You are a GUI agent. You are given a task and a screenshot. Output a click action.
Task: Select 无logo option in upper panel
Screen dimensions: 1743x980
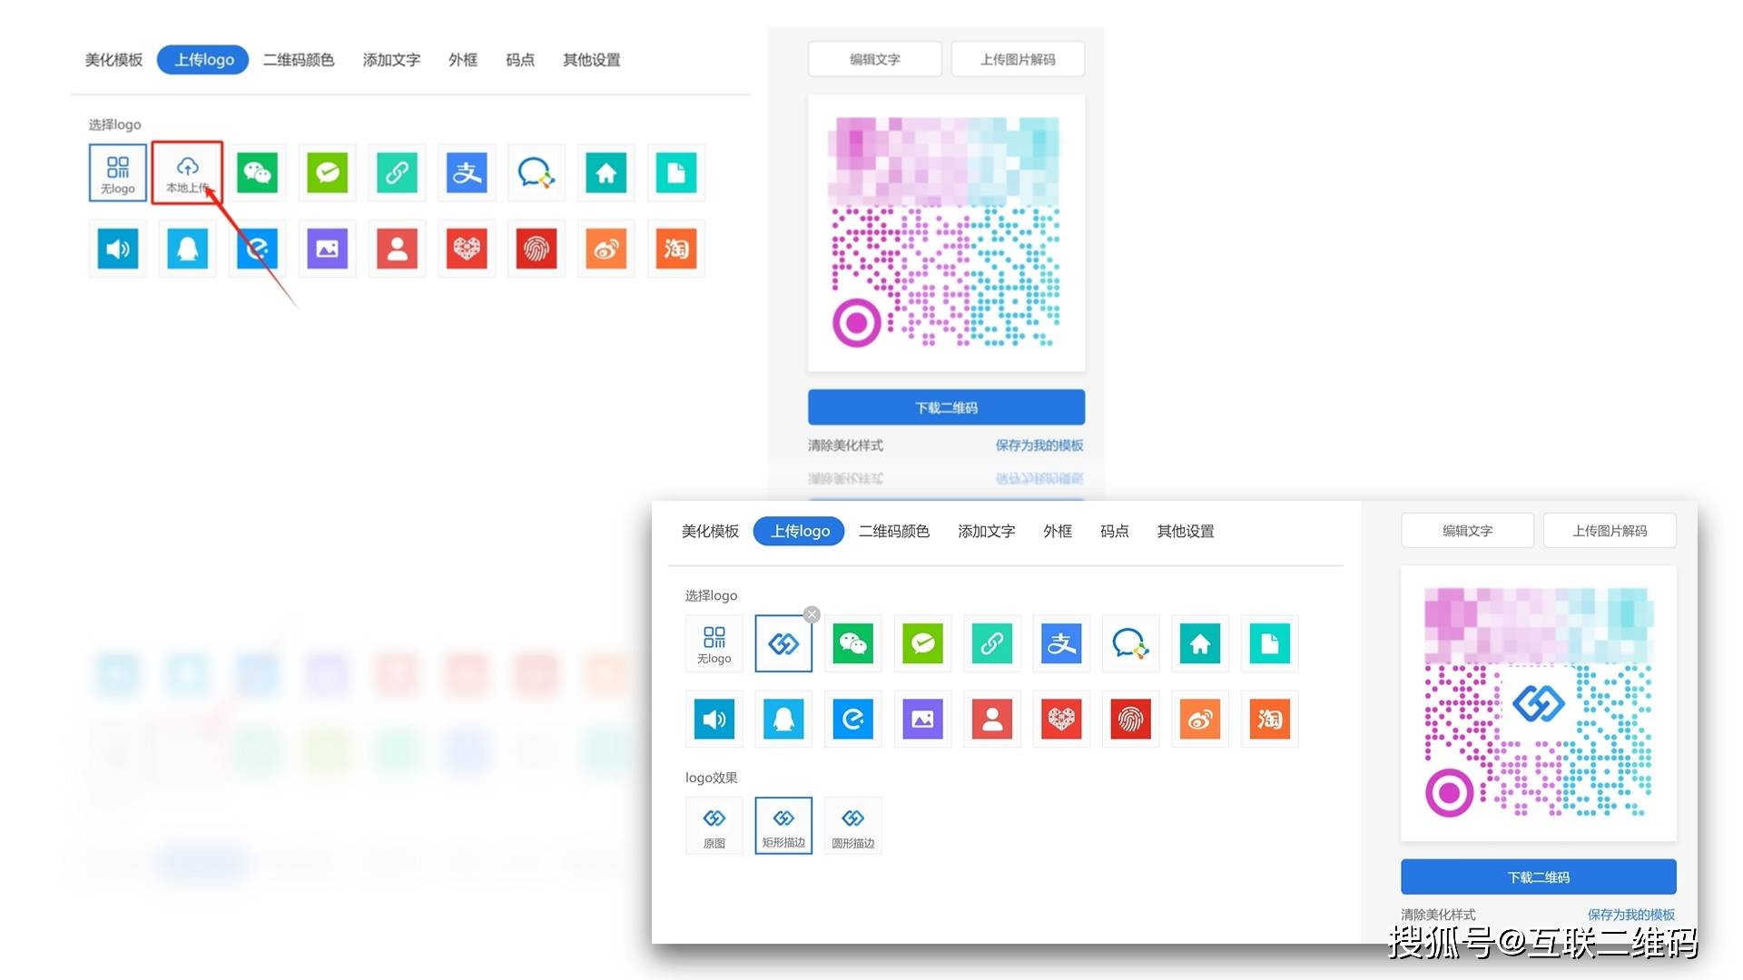(118, 172)
